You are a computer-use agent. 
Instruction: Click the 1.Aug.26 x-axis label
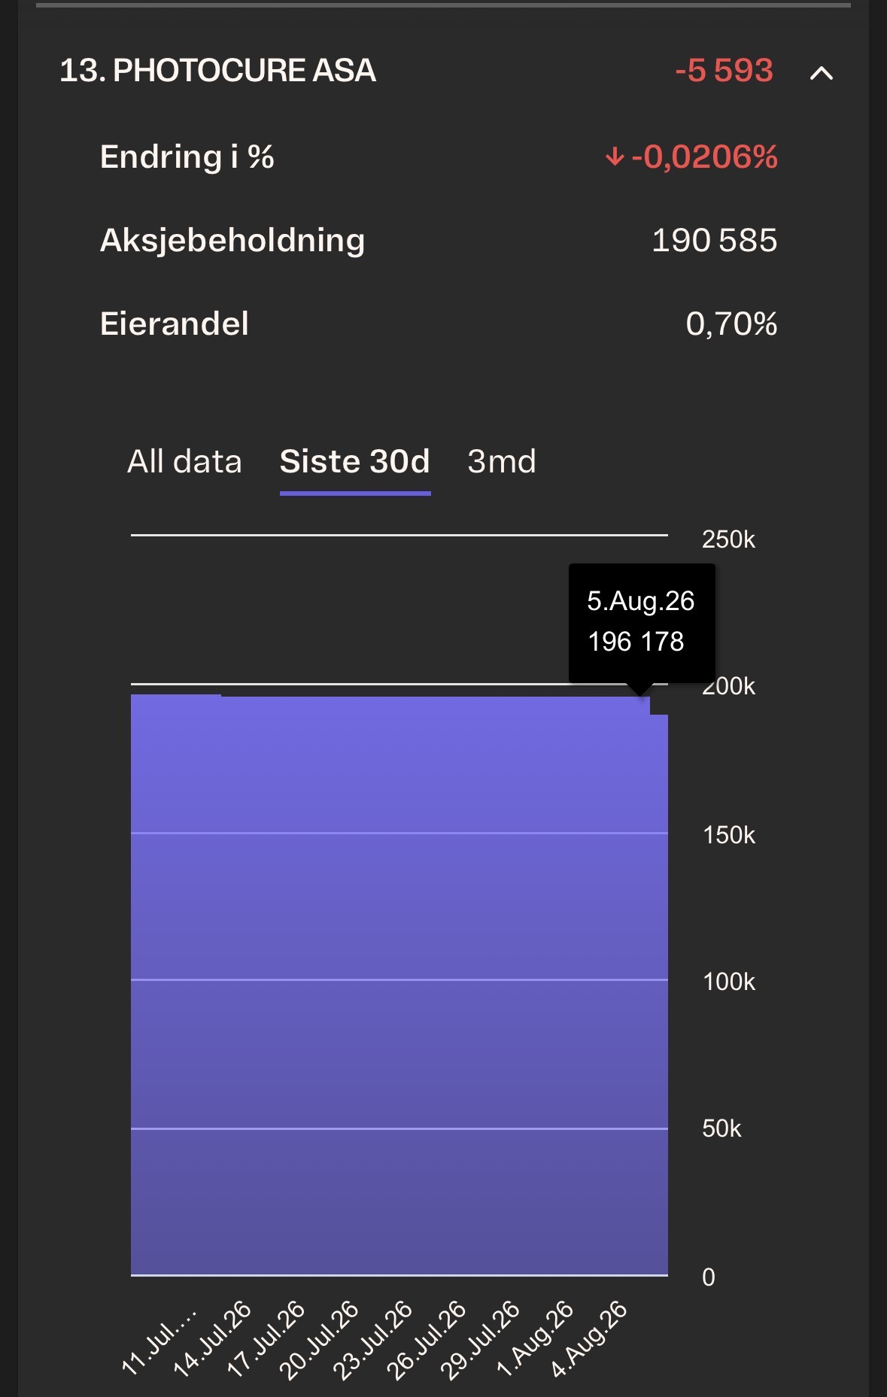(x=536, y=1338)
